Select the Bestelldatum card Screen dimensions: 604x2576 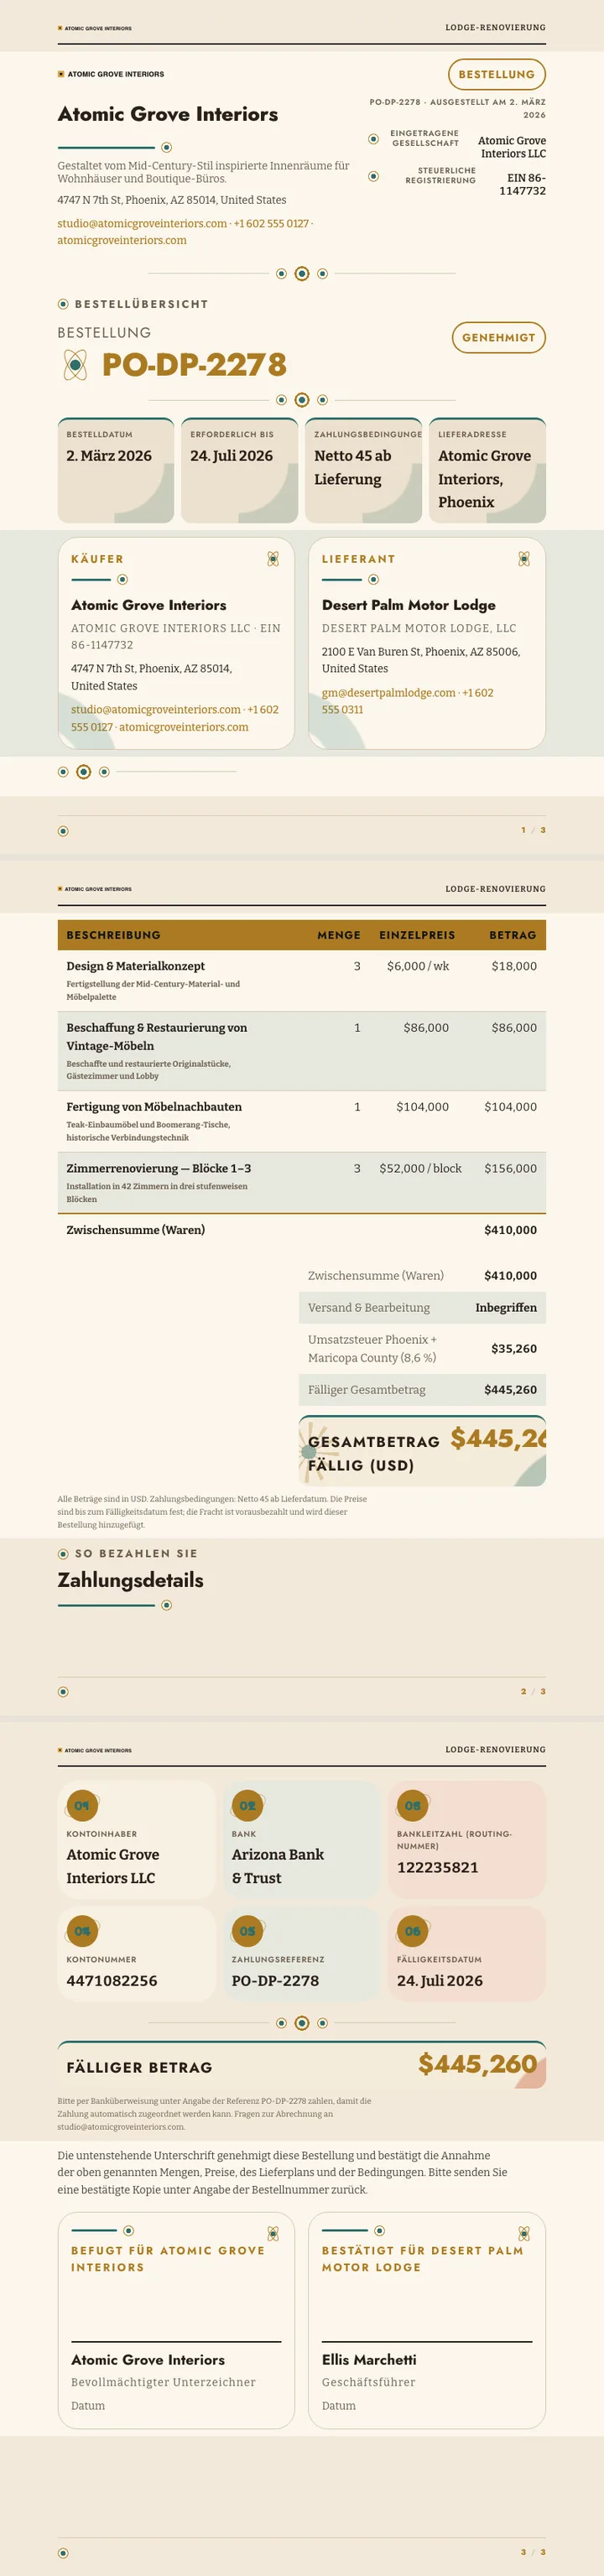tap(116, 470)
